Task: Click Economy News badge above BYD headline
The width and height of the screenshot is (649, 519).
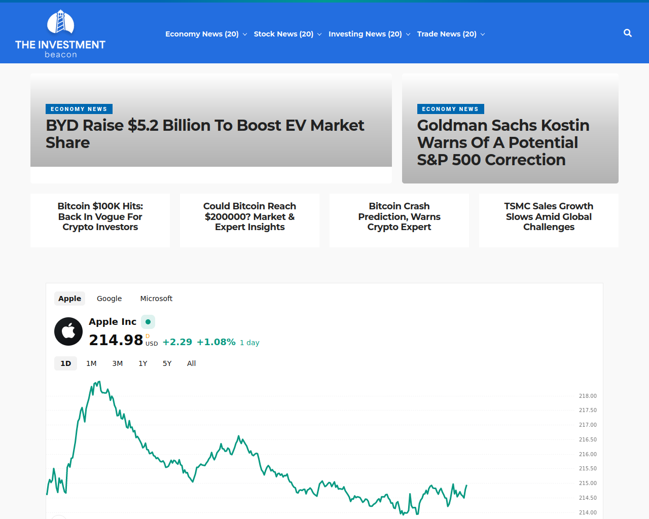Action: point(79,109)
